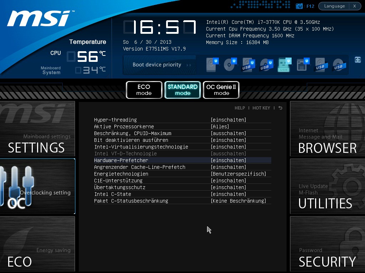365x273 pixels.
Task: Click the F12 screenshot camera icon
Action: point(299,6)
